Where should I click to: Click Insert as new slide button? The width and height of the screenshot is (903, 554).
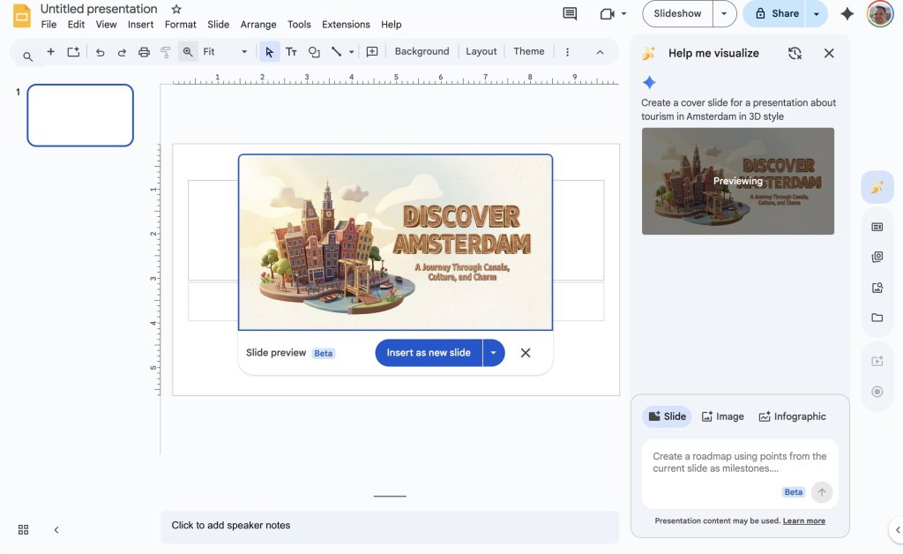(x=429, y=353)
